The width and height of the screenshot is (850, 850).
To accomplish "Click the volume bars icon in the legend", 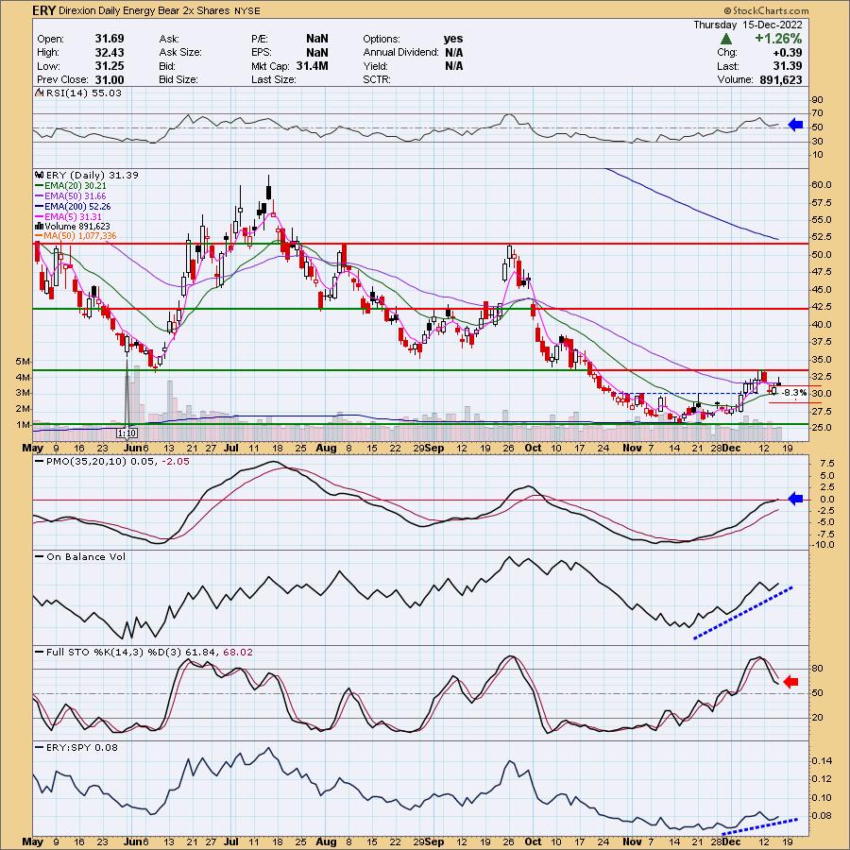I will 39,226.
